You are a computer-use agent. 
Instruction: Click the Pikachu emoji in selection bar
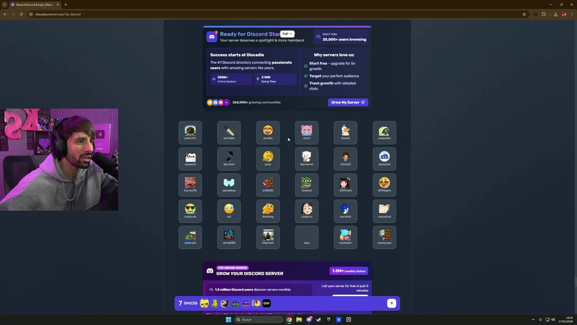pos(205,303)
